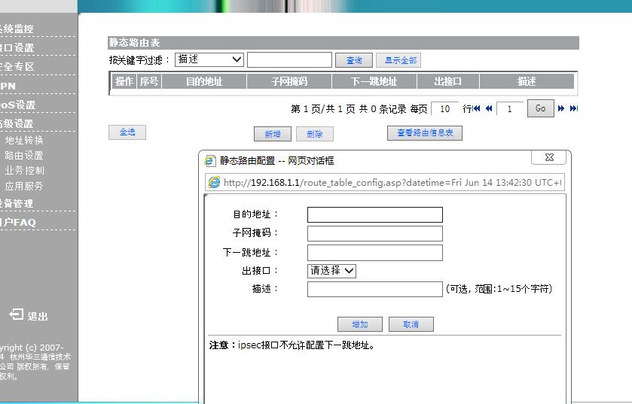632x404 pixels.
Task: Focus the 子网掩码 input field
Action: pos(375,233)
